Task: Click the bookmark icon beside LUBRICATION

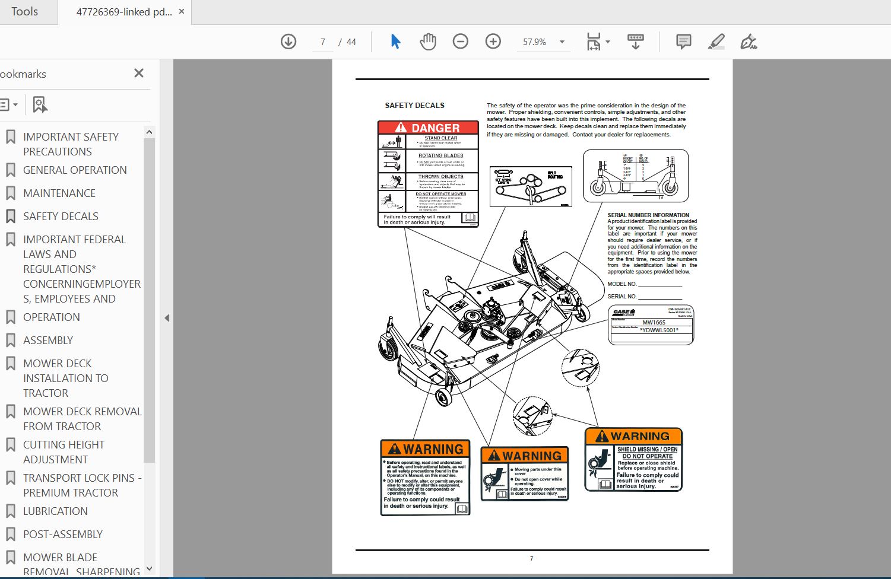Action: tap(10, 511)
